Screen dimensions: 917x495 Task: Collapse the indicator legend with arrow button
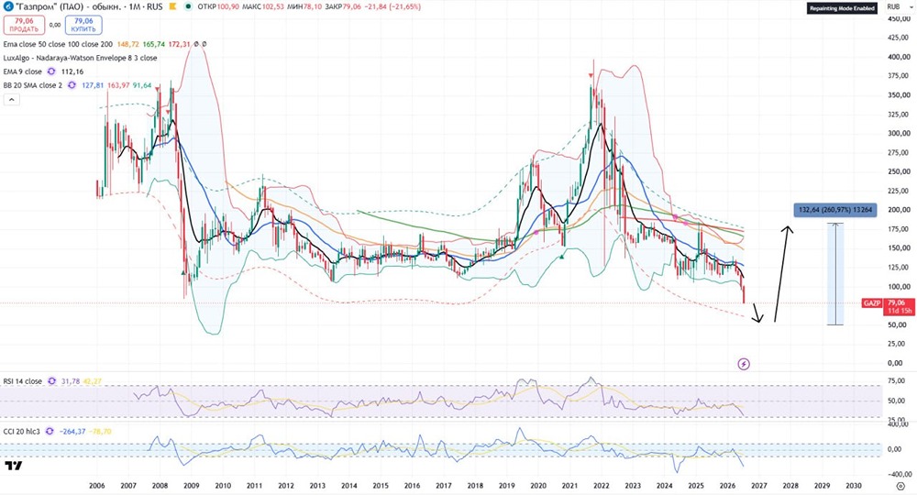11,99
